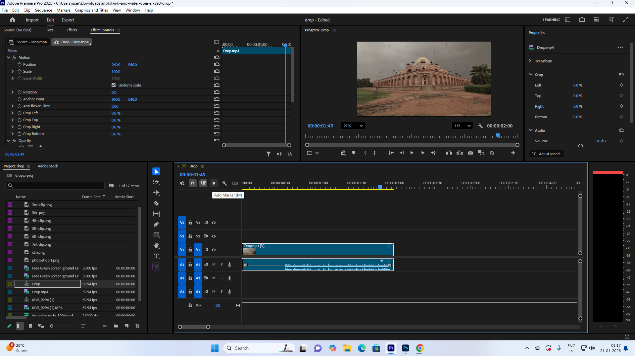Open the Export workspace
The width and height of the screenshot is (635, 356).
coord(68,20)
